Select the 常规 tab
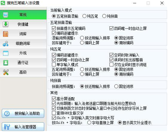The height and width of the screenshot is (134, 168). pos(23,15)
